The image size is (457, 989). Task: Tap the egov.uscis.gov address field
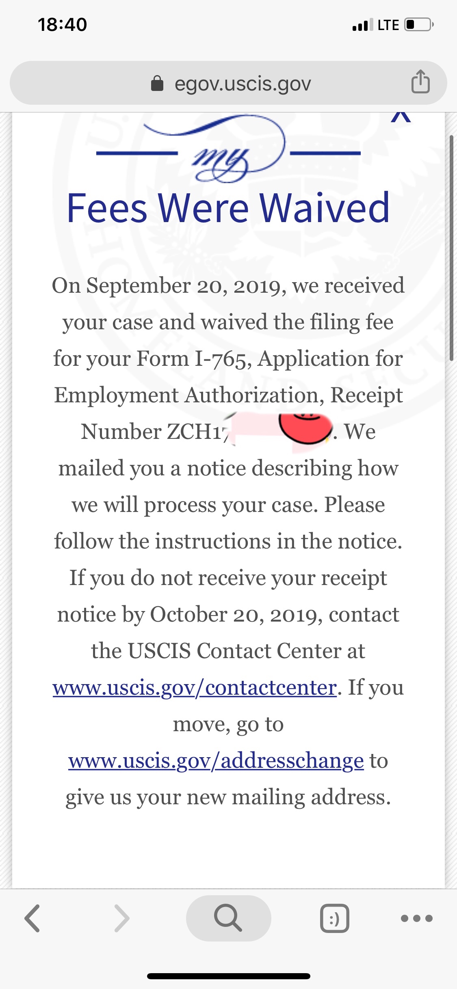click(x=228, y=83)
